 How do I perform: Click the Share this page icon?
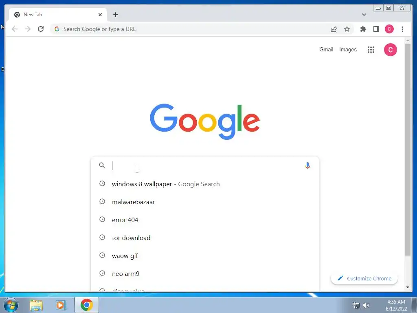click(x=334, y=29)
